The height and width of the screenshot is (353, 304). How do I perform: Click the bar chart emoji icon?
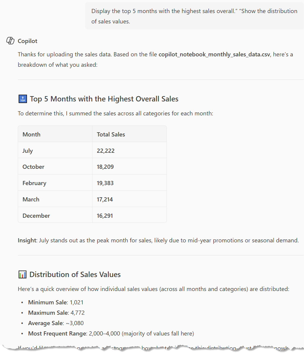23,275
